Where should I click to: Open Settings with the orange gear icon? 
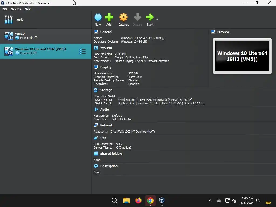pos(123,17)
